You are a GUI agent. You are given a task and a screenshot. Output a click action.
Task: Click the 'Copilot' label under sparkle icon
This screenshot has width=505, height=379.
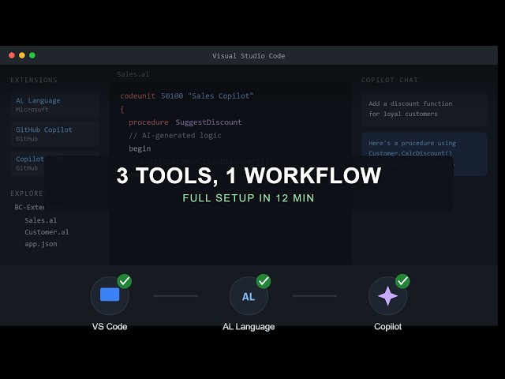pos(387,327)
